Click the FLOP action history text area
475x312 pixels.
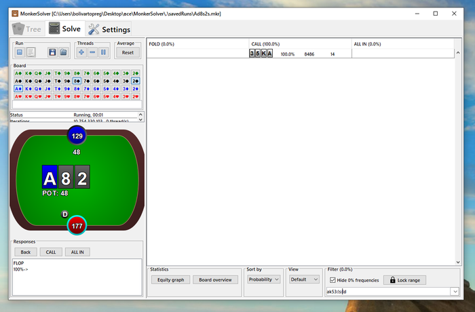coord(77,277)
